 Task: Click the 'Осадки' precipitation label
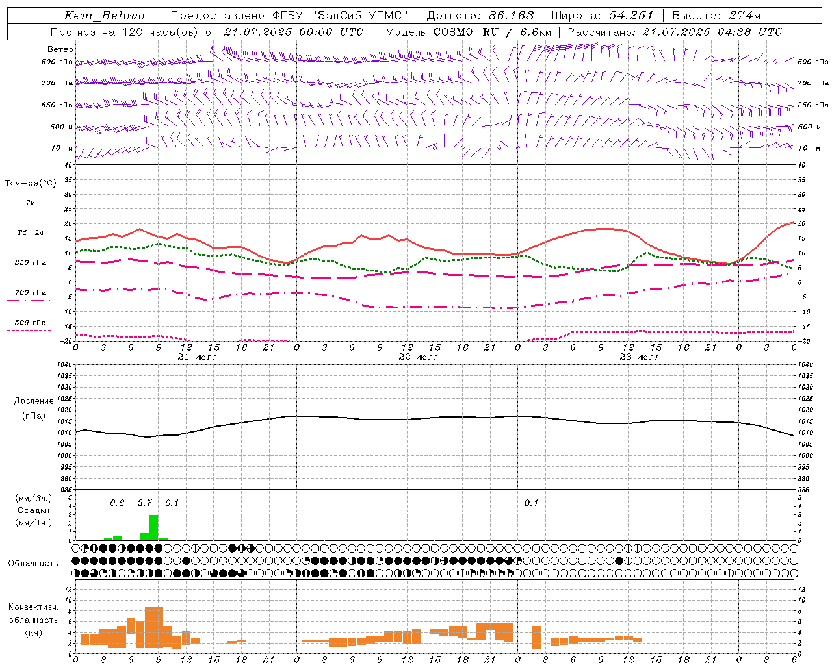point(34,510)
